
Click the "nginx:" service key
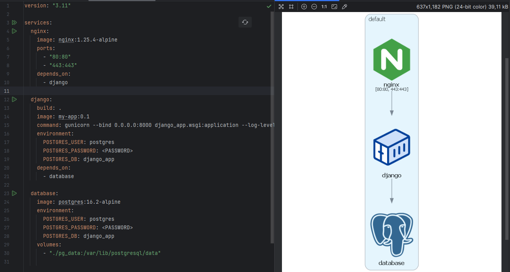[x=40, y=31]
